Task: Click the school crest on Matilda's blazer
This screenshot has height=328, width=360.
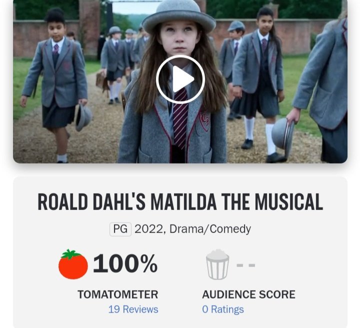Action: [204, 121]
